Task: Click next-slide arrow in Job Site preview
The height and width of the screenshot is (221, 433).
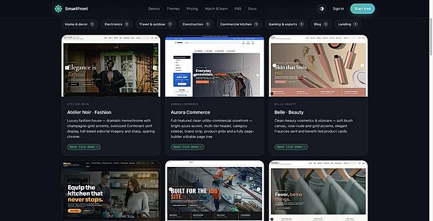Action: click(x=258, y=189)
